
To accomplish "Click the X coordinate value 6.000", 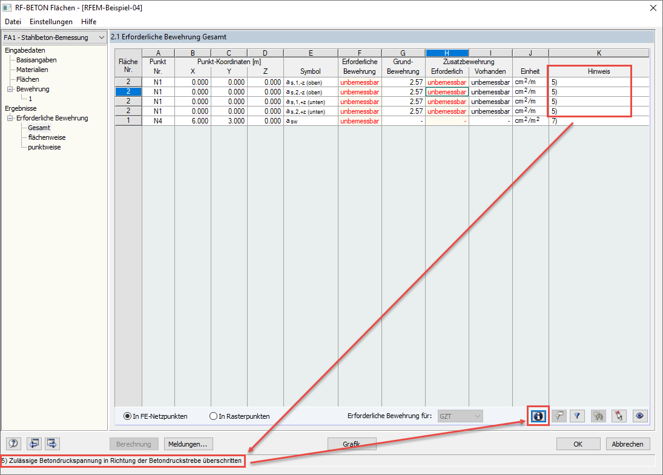I will 193,121.
